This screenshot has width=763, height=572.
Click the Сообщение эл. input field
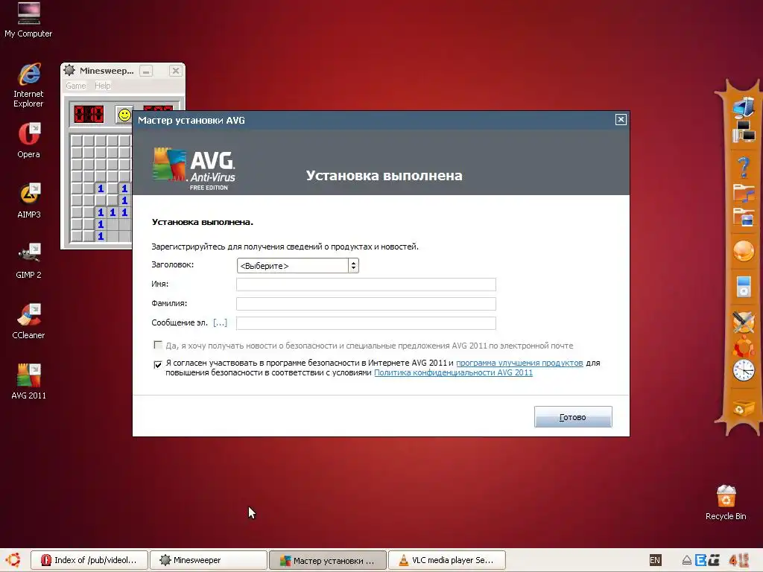[x=366, y=323]
